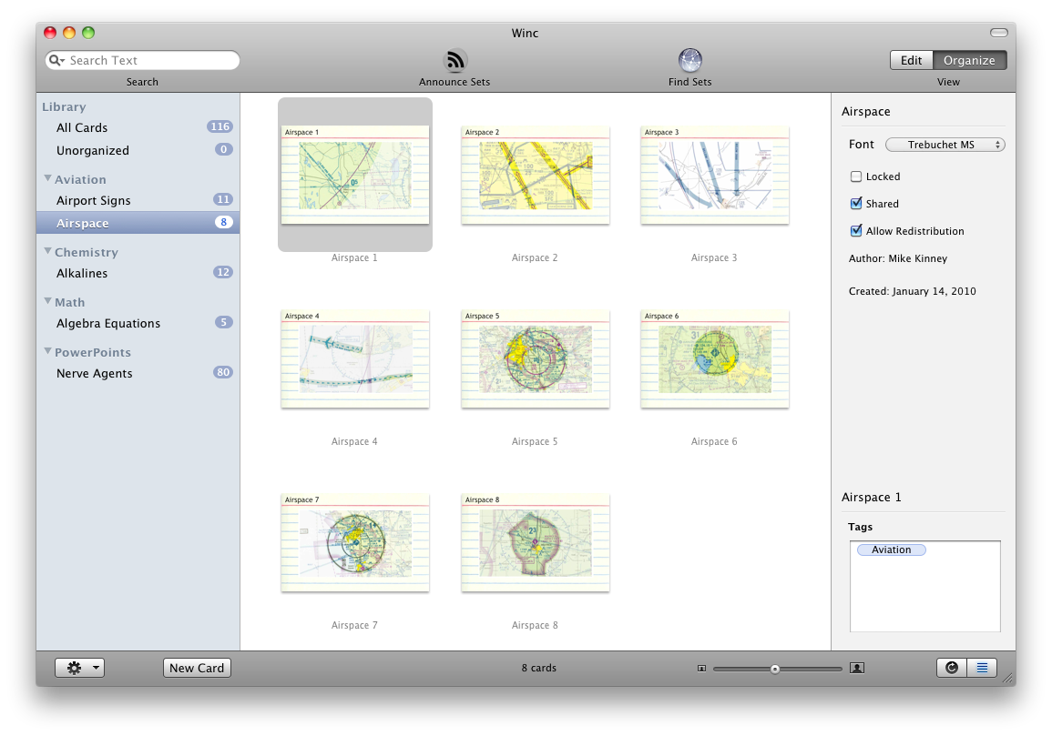Click the '8 cards' status text
Viewport: 1052px width, 736px height.
point(538,668)
